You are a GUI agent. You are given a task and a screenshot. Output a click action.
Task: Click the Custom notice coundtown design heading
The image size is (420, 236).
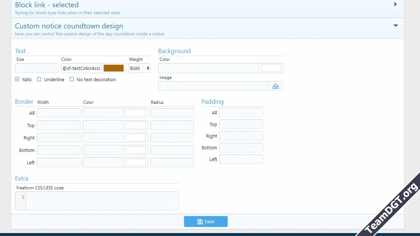(69, 26)
